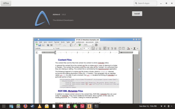Open Format menu in the AbiWord preview

point(57,42)
